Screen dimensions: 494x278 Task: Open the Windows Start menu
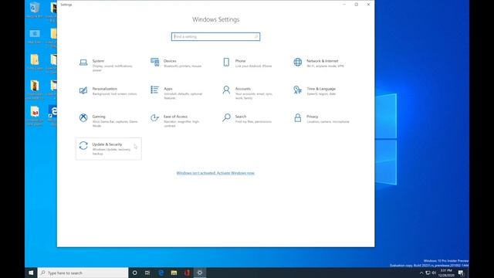[31, 273]
